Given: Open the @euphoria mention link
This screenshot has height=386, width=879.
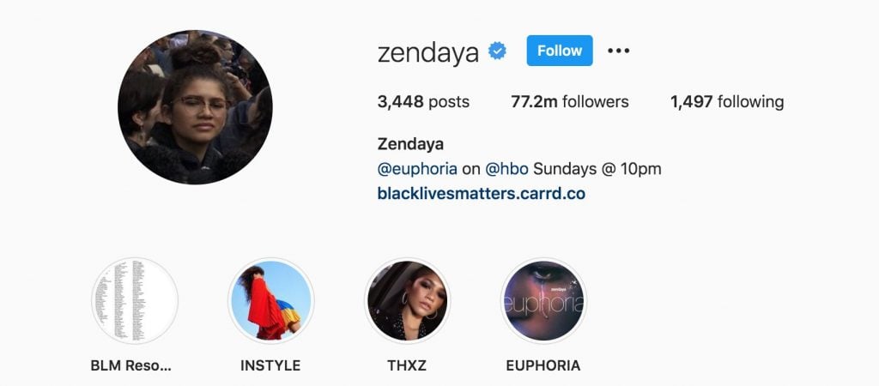Looking at the screenshot, I should pos(417,168).
